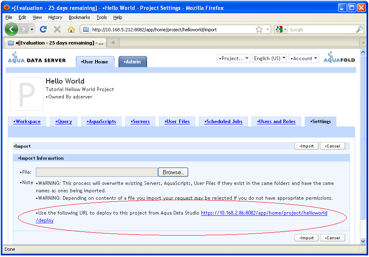The image size is (369, 257).
Task: Expand the Account dropdown
Action: [x=304, y=58]
